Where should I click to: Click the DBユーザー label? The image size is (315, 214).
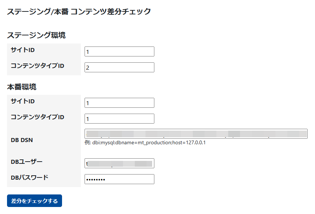[27, 162]
